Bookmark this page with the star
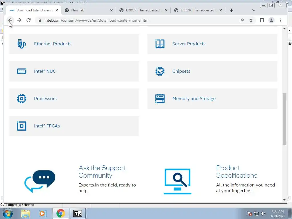Viewport: 292px width, 219px height. pyautogui.click(x=251, y=20)
